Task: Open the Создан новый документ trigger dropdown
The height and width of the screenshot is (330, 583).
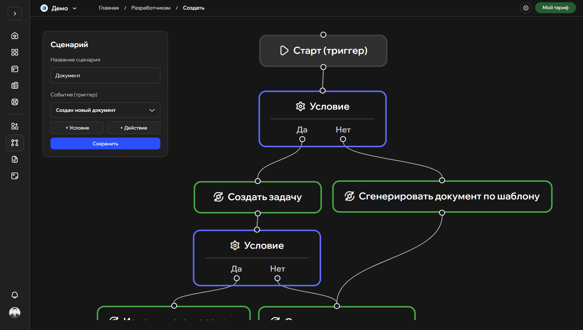Action: (105, 110)
